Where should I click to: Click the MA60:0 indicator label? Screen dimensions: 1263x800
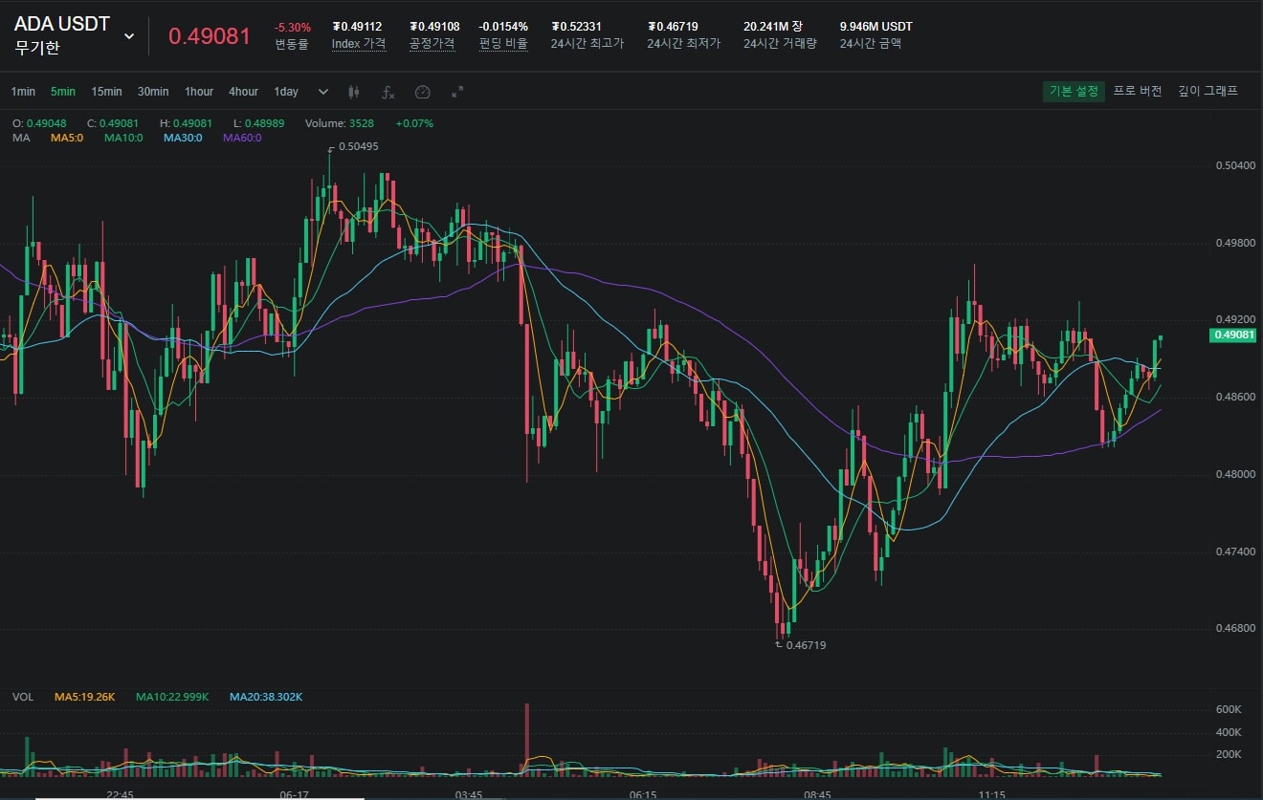click(x=242, y=138)
